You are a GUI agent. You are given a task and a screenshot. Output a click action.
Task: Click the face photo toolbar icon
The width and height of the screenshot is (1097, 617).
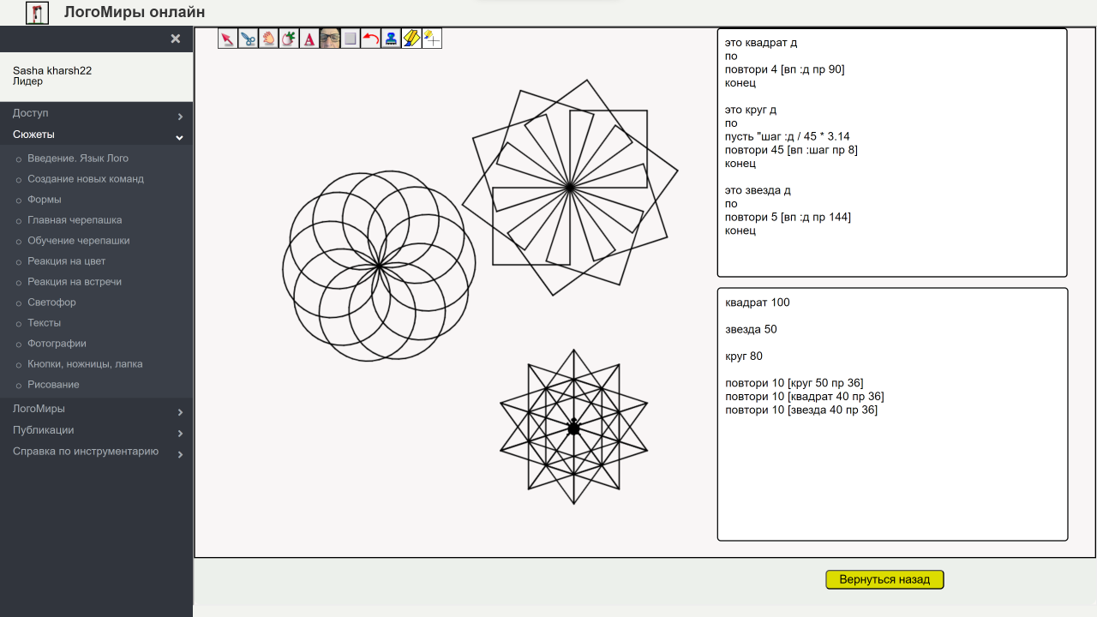tap(330, 39)
